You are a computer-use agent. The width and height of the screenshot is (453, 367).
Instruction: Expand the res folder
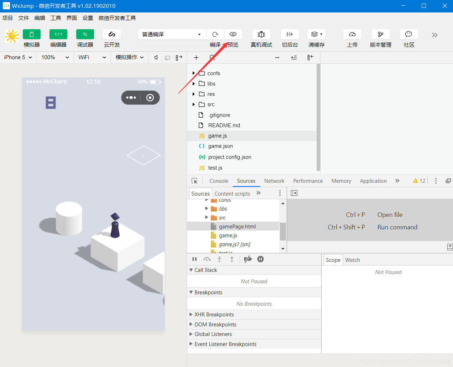(x=194, y=94)
